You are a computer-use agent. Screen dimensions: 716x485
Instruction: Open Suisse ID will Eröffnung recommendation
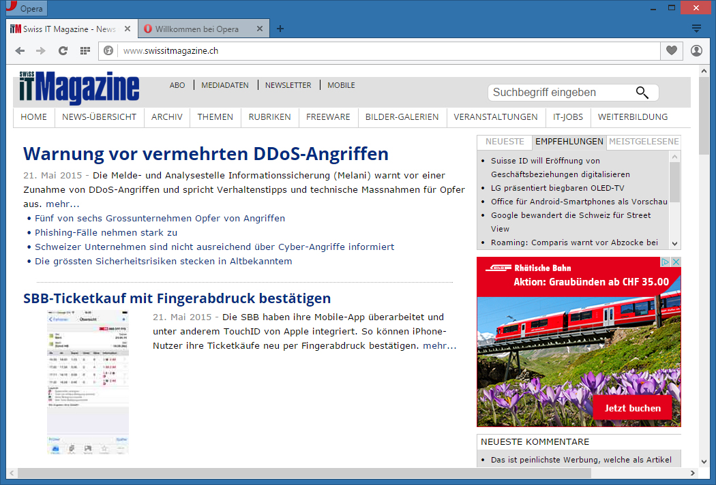click(561, 168)
